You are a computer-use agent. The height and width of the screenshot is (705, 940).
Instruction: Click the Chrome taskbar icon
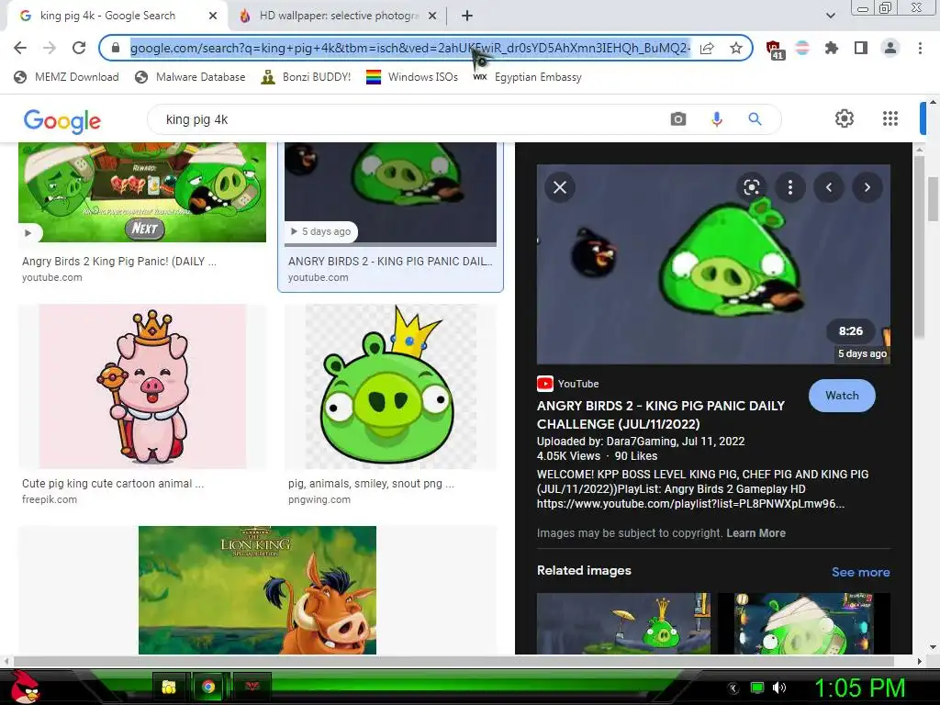[x=208, y=687]
